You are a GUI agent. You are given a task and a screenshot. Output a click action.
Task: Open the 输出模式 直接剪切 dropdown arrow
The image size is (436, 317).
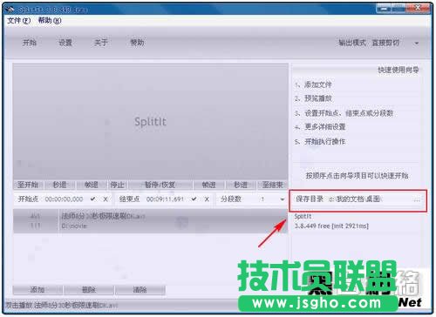pos(417,44)
